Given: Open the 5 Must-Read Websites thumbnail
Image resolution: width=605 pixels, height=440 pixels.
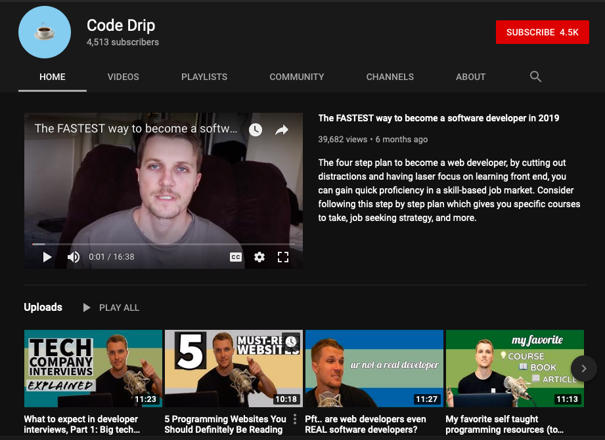Looking at the screenshot, I should 233,369.
